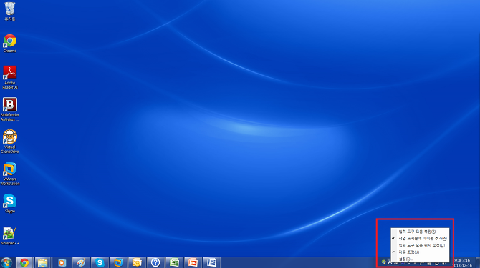Toggle checked '자동 조정(U)' menu entry
The height and width of the screenshot is (268, 480).
click(420, 252)
